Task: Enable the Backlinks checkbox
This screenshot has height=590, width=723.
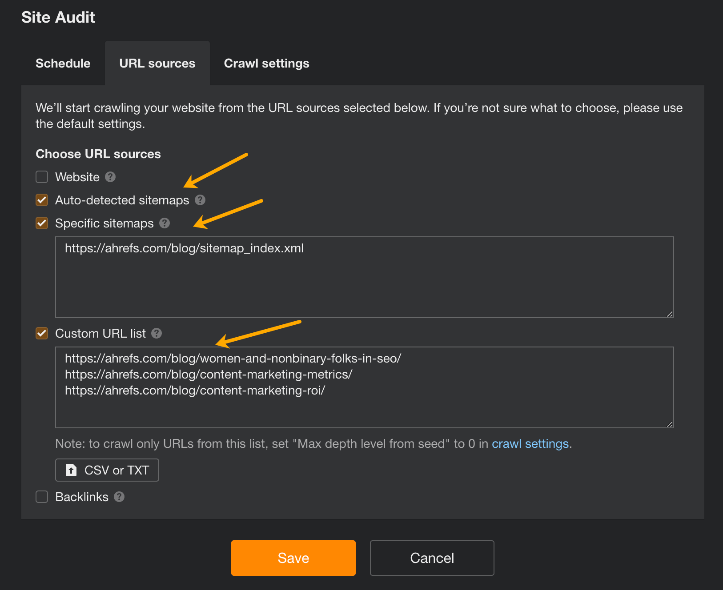Action: [41, 497]
